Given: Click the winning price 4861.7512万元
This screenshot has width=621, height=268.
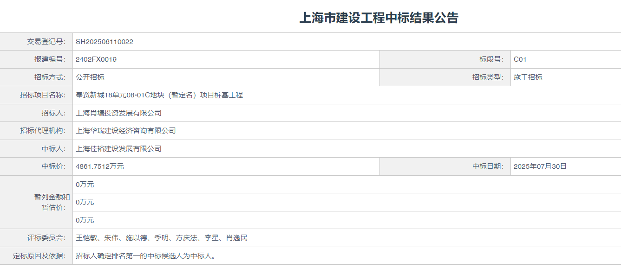Looking at the screenshot, I should tap(100, 166).
